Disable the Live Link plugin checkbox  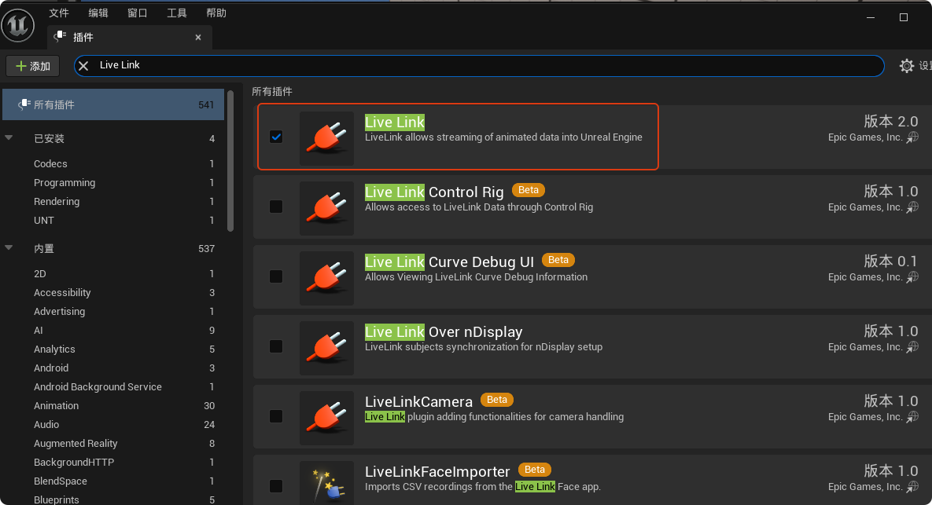click(276, 137)
